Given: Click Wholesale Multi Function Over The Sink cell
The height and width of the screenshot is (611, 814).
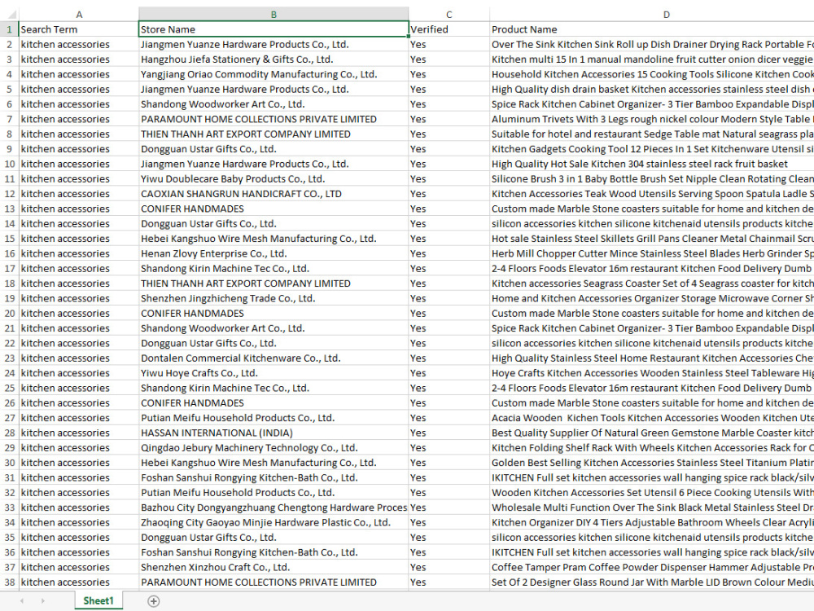Looking at the screenshot, I should pyautogui.click(x=651, y=508).
